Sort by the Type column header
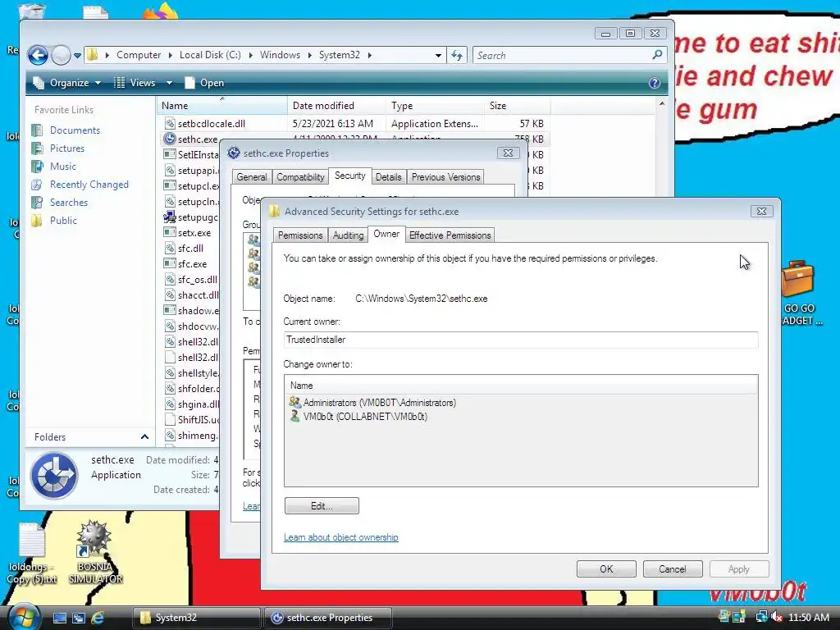840x630 pixels. click(435, 106)
